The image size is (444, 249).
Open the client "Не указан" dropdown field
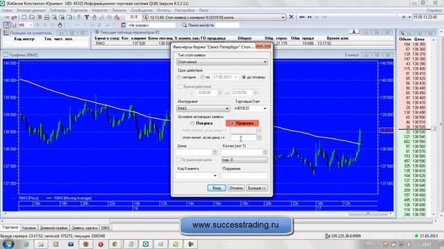151,25
